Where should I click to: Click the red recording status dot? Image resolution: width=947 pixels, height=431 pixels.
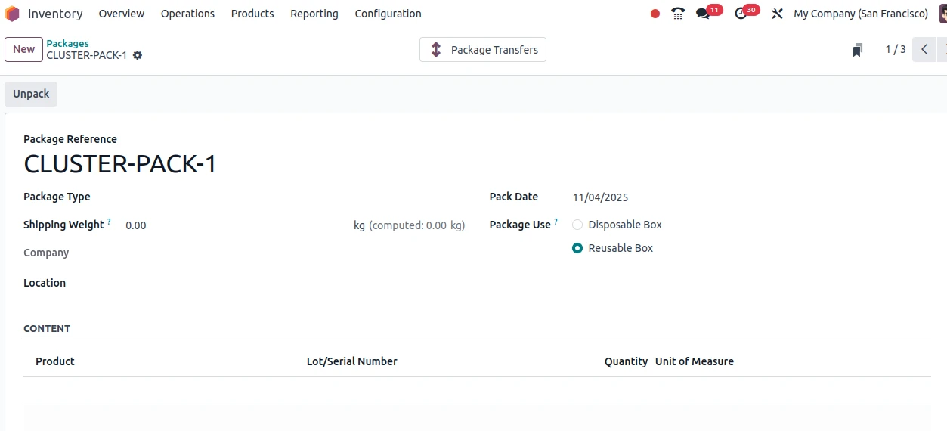[x=655, y=14]
